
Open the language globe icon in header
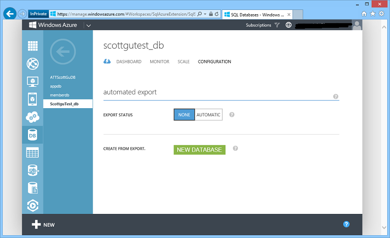288,25
